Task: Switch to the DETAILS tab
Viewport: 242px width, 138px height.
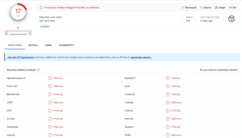Action: pyautogui.click(x=33, y=45)
